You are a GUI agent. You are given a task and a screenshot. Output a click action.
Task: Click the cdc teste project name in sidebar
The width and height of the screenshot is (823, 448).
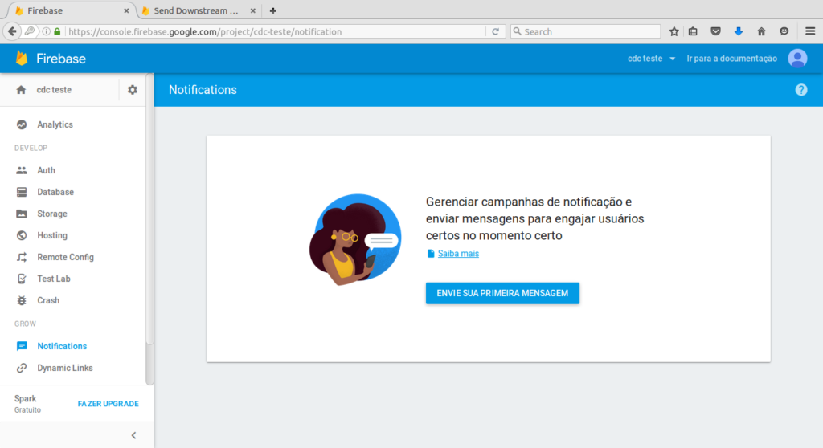pyautogui.click(x=54, y=90)
